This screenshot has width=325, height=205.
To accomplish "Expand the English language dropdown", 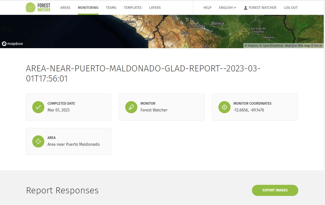I will (x=227, y=8).
